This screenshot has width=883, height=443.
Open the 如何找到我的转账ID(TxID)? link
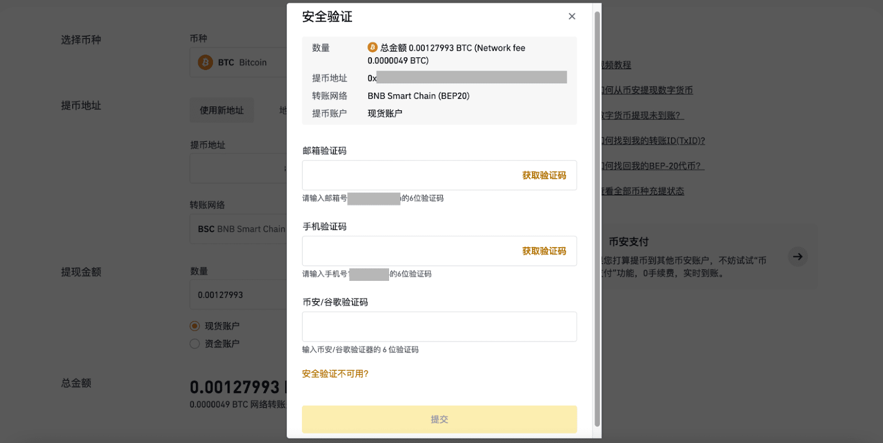(653, 141)
